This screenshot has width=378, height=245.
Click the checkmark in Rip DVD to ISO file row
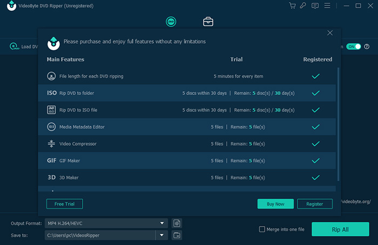[x=315, y=110]
